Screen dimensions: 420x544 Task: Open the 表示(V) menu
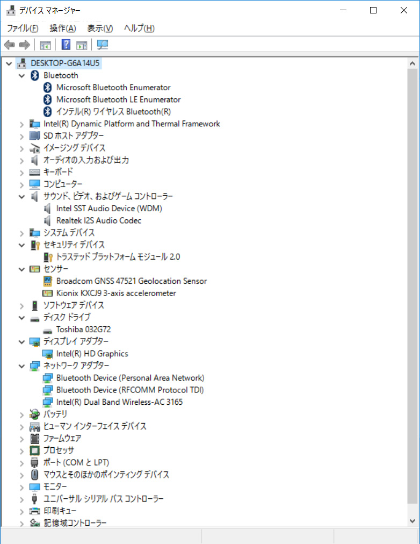coord(100,28)
